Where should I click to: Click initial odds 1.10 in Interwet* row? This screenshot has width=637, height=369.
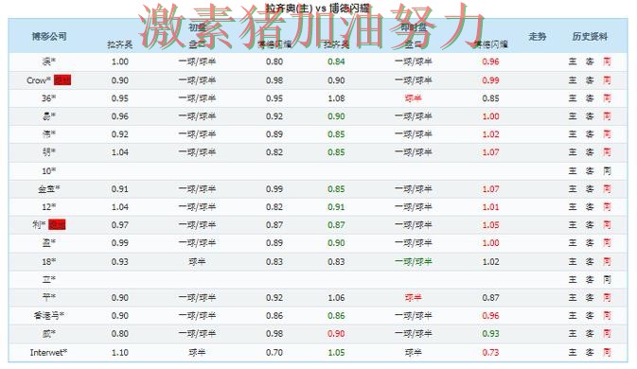click(120, 352)
